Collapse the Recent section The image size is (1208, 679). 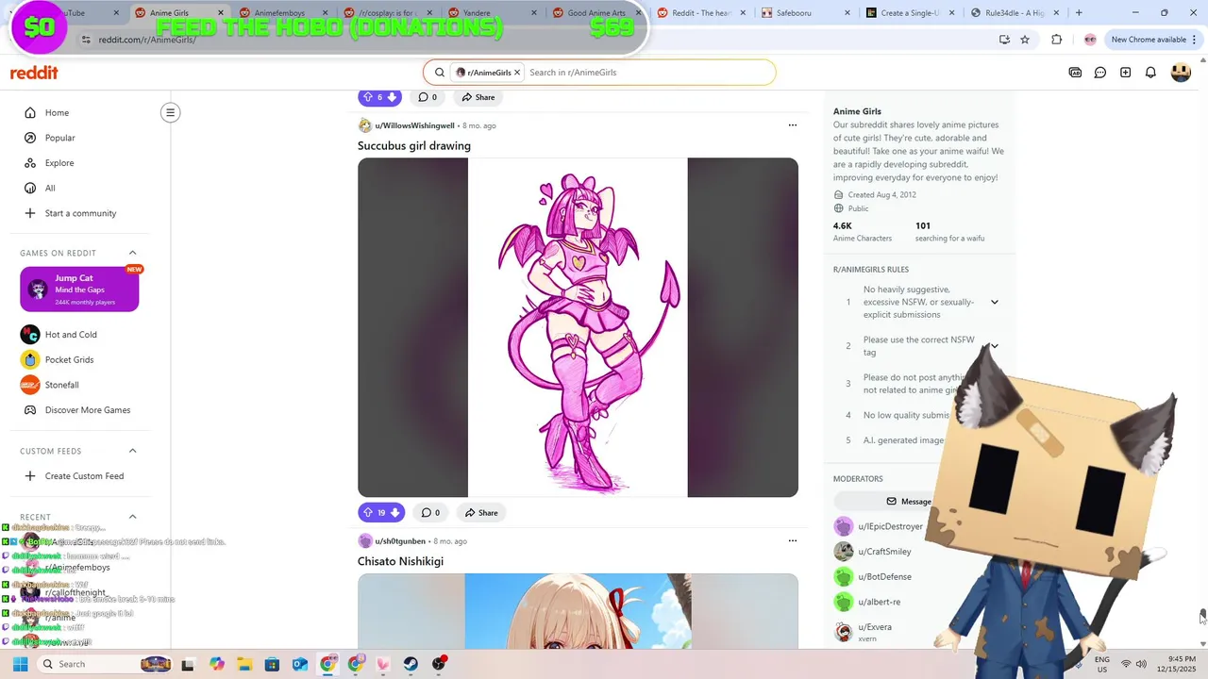pos(132,517)
